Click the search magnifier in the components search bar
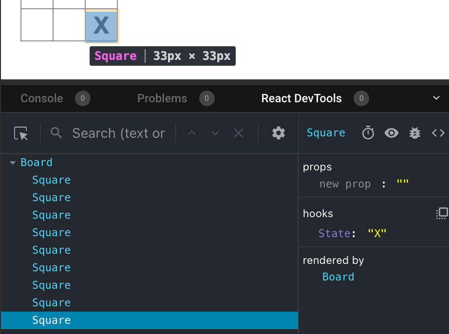Viewport: 449px width, 334px height. click(x=56, y=132)
